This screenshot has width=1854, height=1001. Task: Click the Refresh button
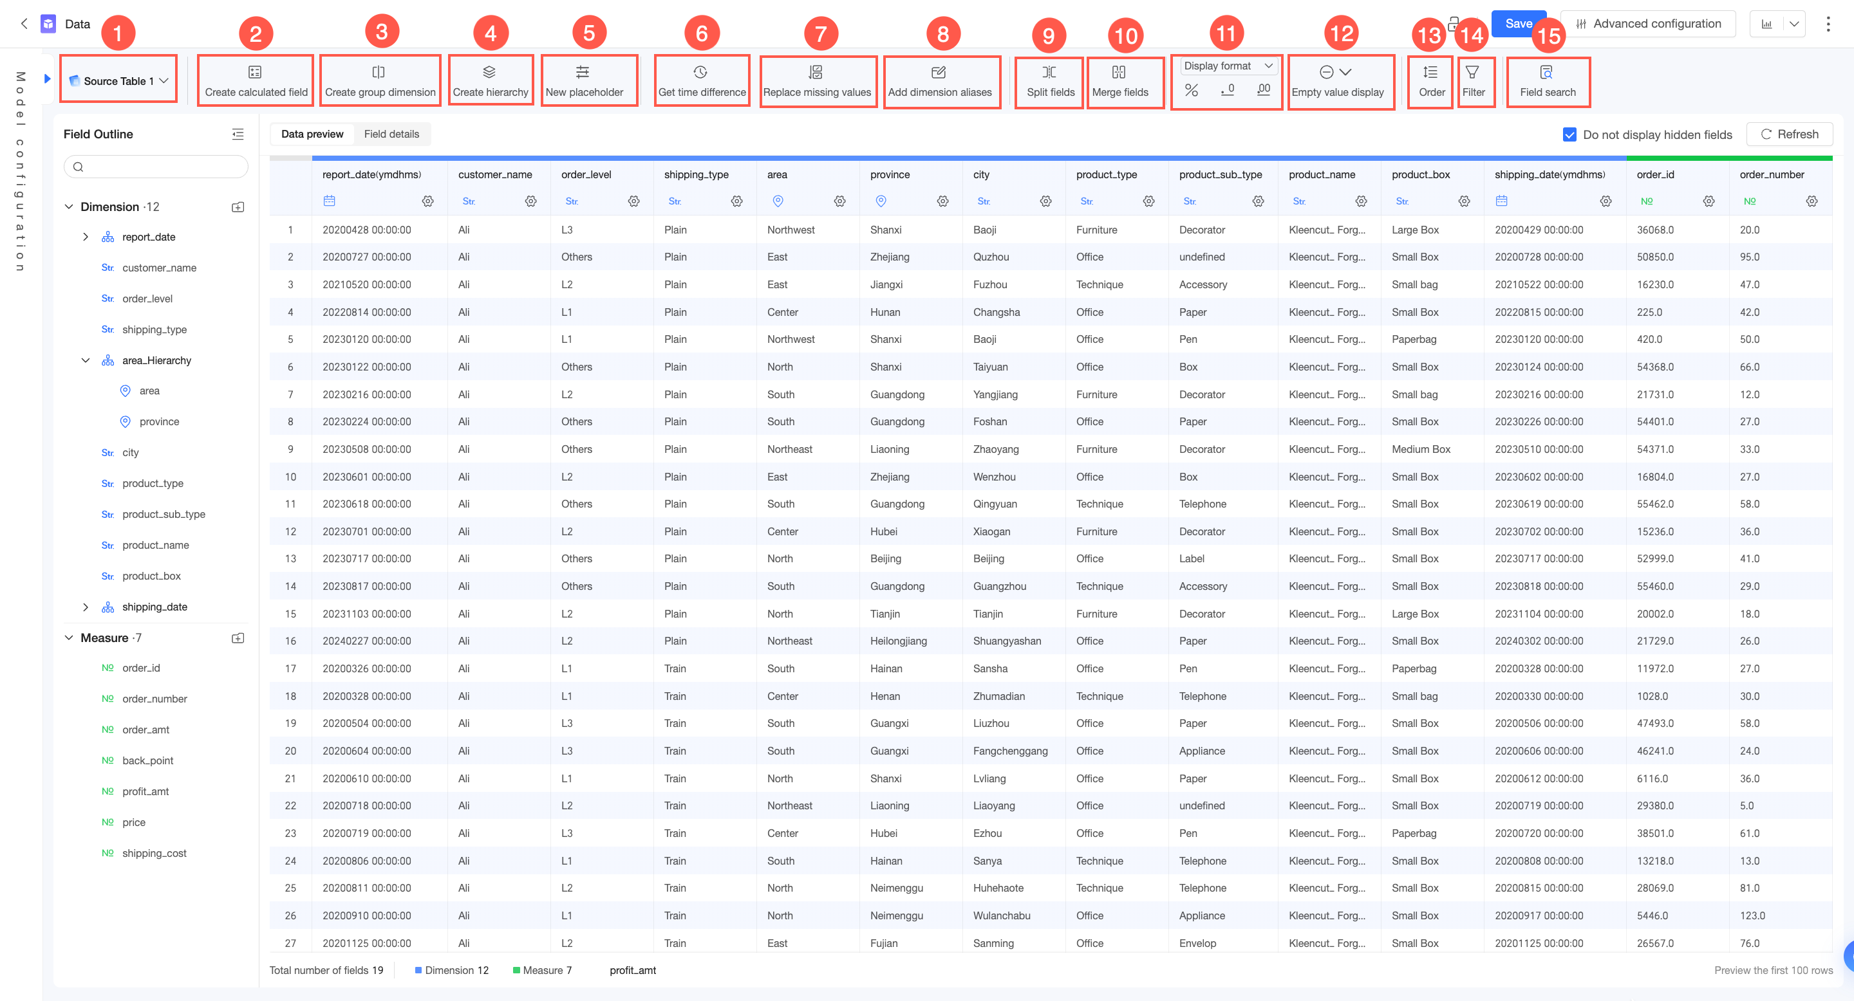coord(1788,134)
